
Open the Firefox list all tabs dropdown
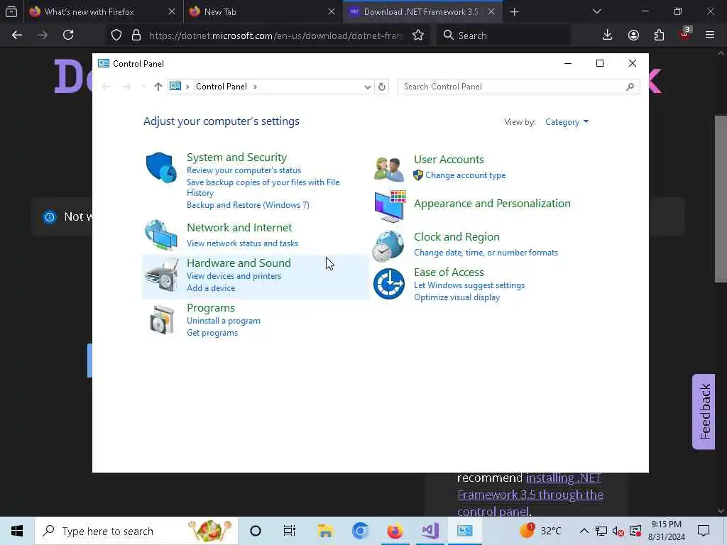click(596, 11)
